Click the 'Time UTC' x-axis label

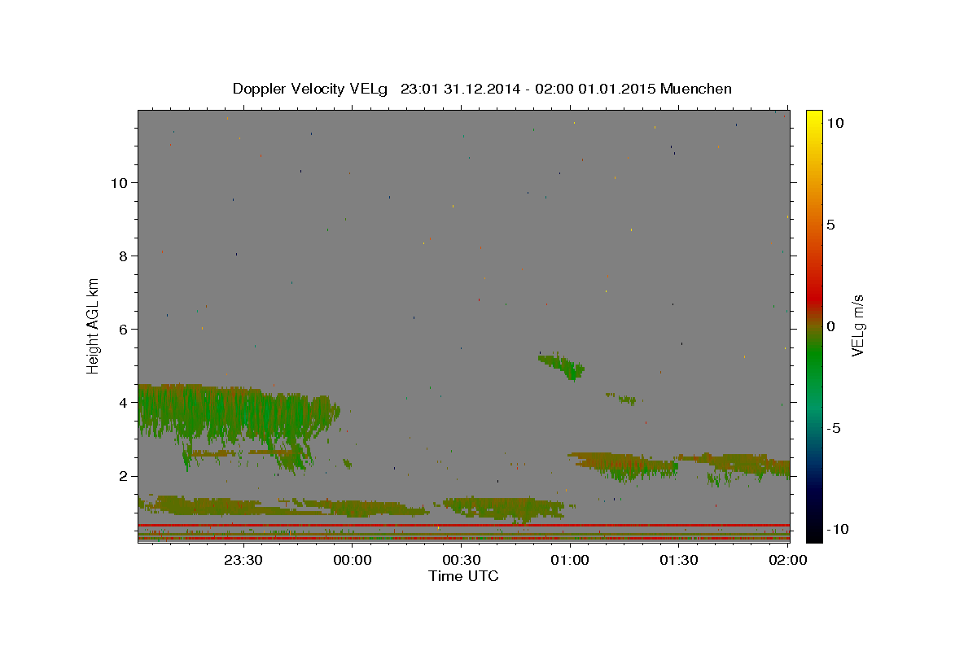coord(463,576)
